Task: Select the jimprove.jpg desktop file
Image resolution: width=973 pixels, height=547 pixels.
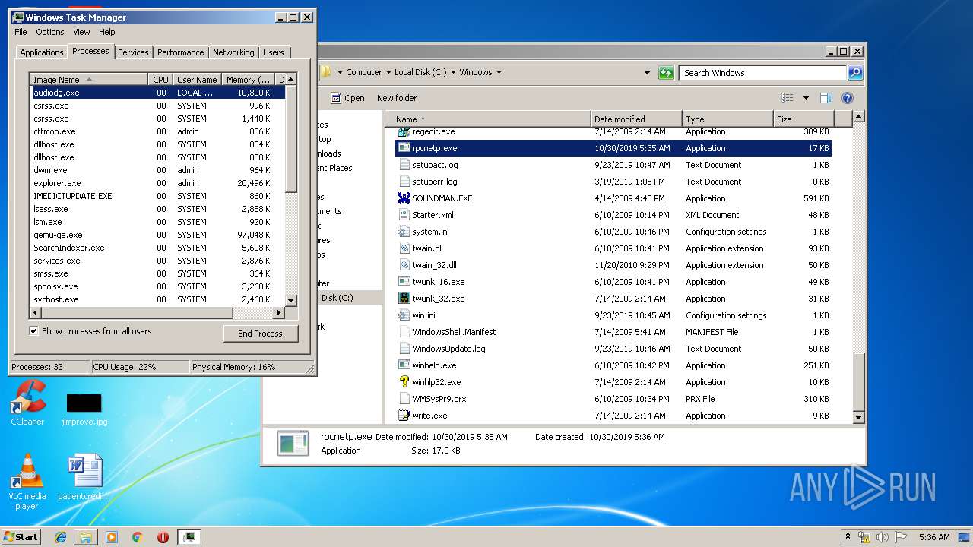Action: (x=84, y=409)
